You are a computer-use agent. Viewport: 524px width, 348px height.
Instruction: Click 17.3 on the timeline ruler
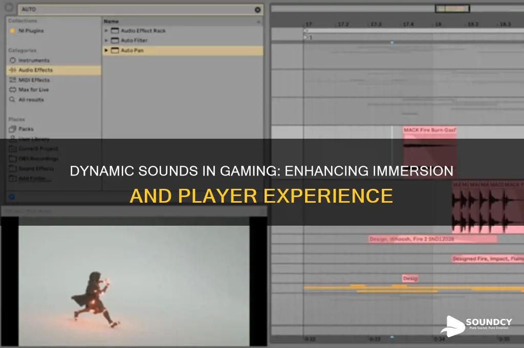point(376,25)
